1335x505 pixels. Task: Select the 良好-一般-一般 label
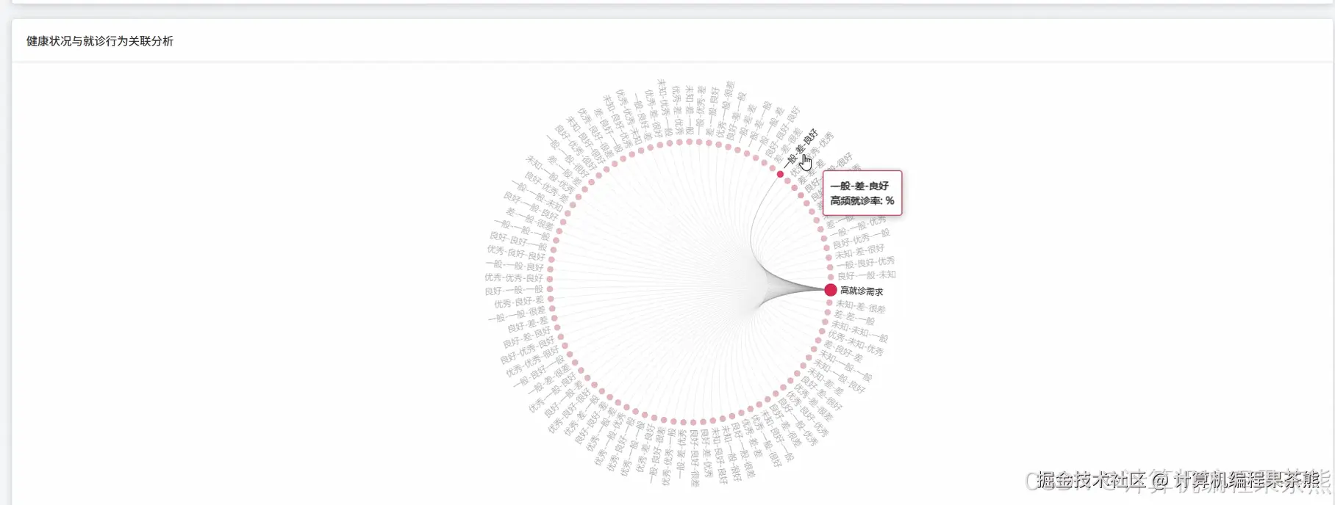(x=514, y=291)
